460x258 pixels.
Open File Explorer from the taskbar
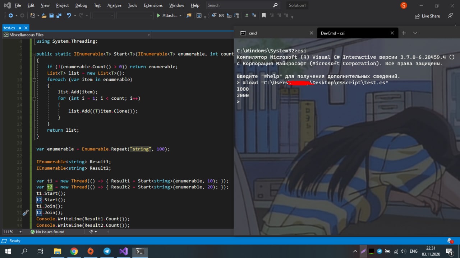(x=57, y=251)
